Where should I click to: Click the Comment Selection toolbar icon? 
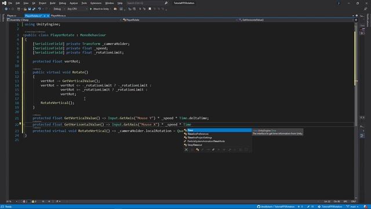pyautogui.click(x=140, y=9)
